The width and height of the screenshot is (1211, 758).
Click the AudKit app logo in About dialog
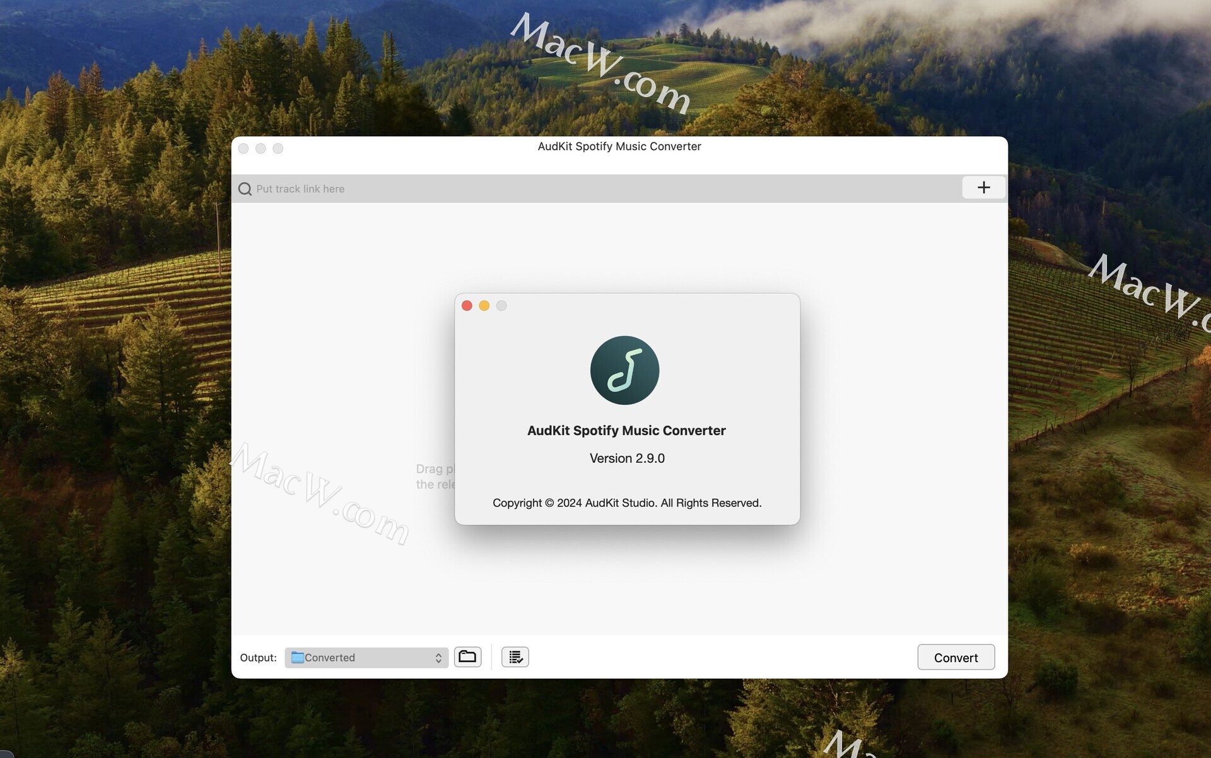tap(624, 370)
